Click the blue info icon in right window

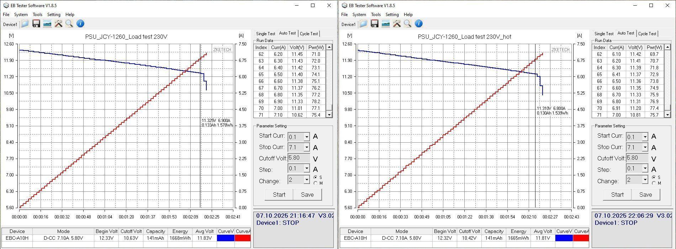point(419,24)
